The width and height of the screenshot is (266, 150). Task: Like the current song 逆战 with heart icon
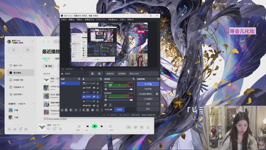(x=48, y=129)
